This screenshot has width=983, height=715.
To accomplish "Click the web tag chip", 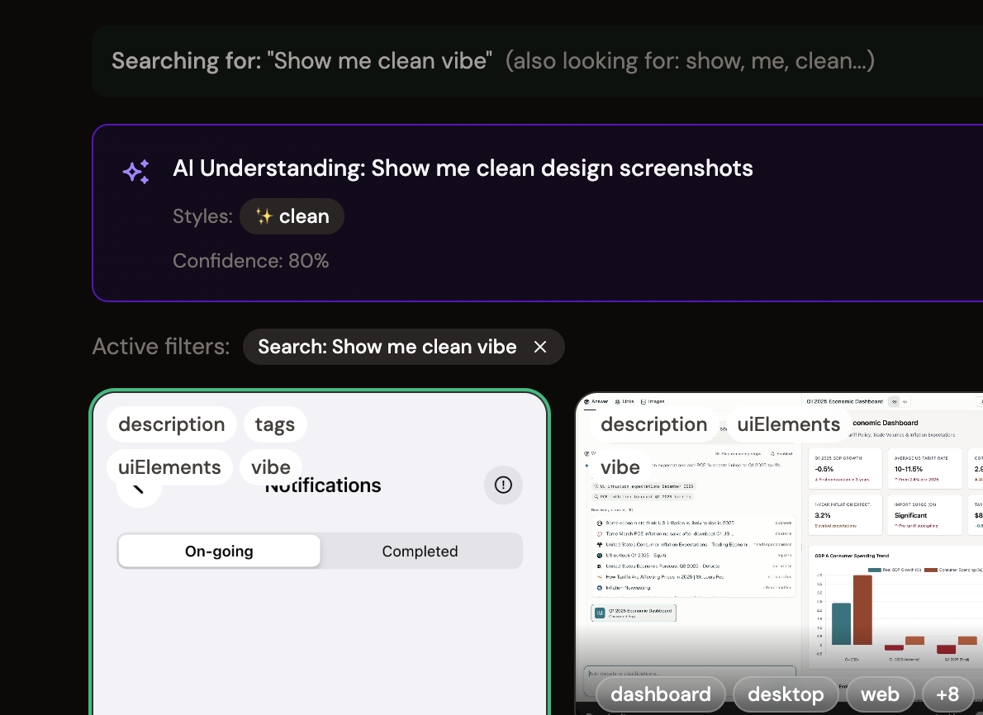I will point(879,694).
